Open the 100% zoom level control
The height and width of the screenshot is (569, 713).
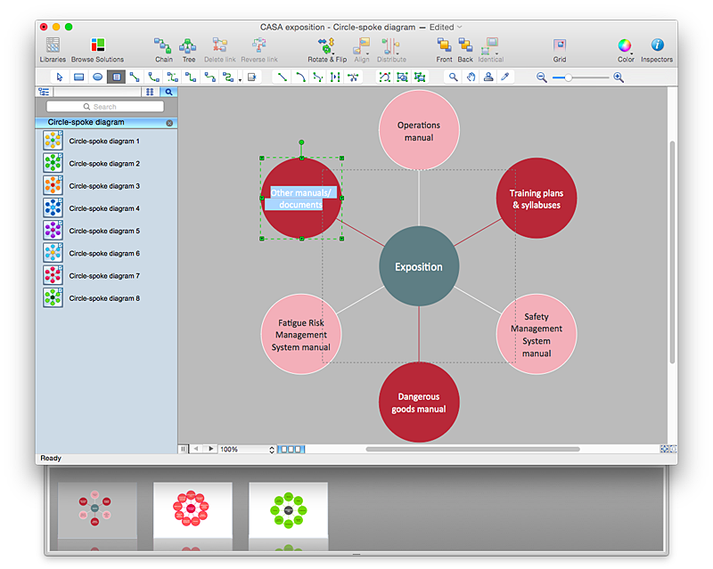pyautogui.click(x=232, y=449)
